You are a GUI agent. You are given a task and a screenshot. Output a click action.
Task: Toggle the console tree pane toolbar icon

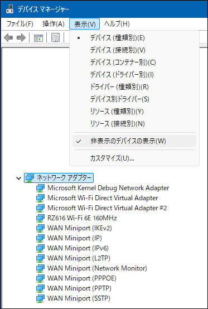[38, 37]
